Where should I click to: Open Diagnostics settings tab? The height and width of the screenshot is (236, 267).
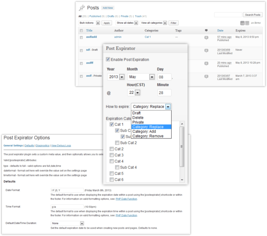(x=42, y=146)
